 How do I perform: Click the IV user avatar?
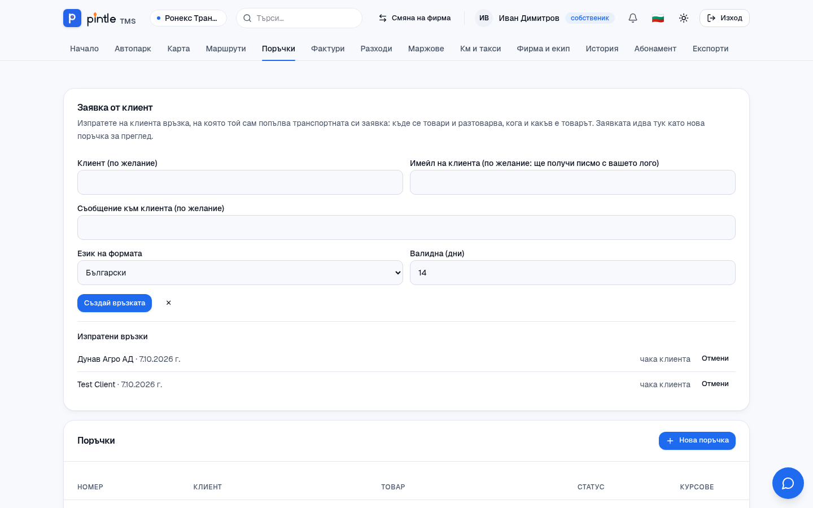coord(484,18)
